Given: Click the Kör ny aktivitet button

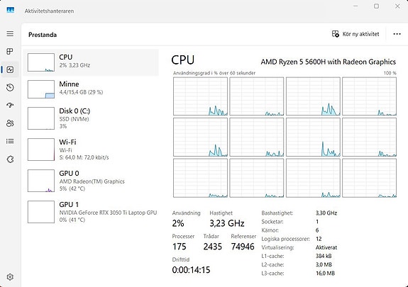Looking at the screenshot, I should 355,34.
